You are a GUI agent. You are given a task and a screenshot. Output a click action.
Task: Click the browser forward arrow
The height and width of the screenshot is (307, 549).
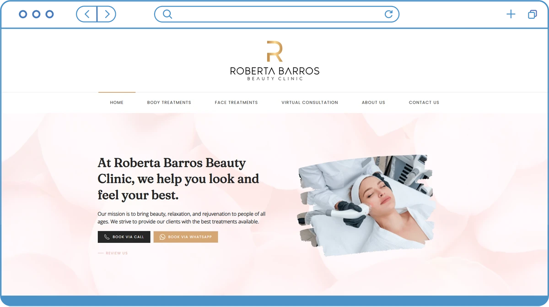point(106,14)
